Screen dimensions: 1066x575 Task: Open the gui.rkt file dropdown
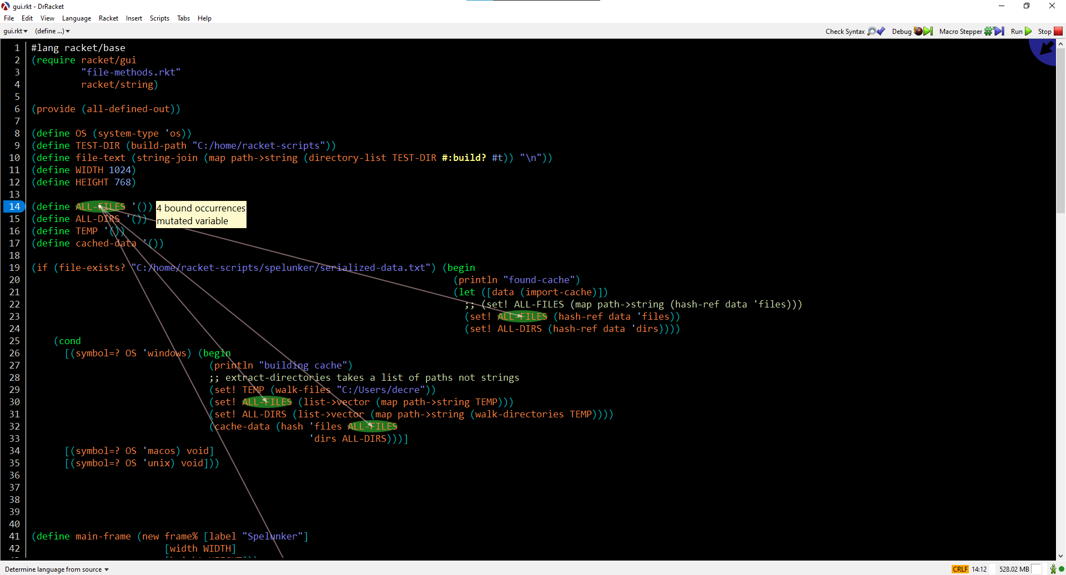click(15, 31)
